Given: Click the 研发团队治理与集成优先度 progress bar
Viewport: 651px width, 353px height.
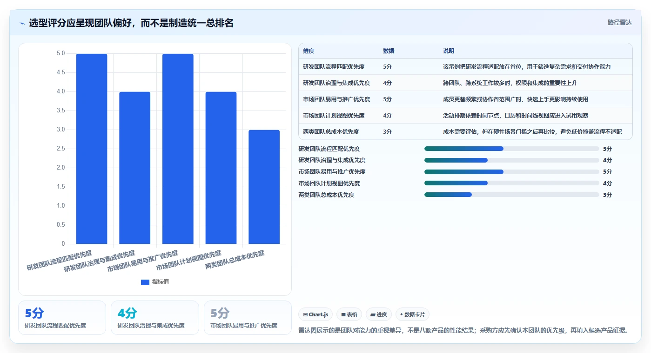Looking at the screenshot, I should [512, 160].
